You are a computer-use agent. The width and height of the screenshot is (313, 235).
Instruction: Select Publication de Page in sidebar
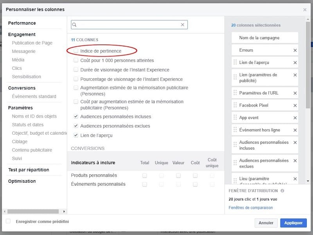32,43
